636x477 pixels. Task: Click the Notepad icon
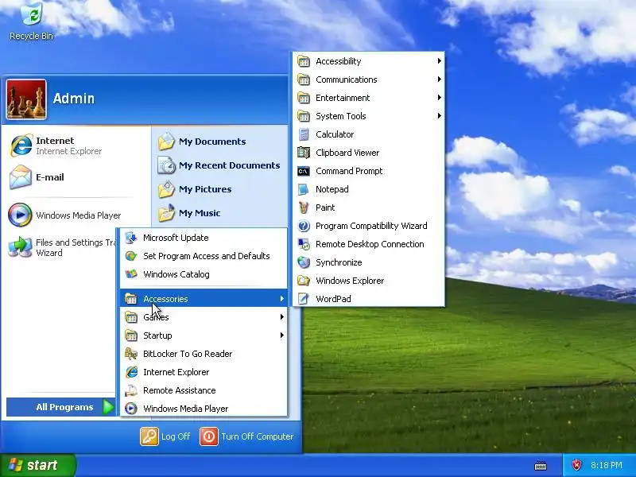pyautogui.click(x=304, y=189)
